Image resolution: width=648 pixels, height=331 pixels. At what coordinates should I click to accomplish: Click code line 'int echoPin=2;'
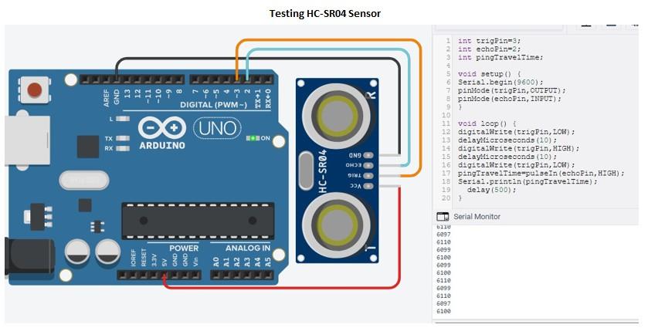(x=490, y=49)
